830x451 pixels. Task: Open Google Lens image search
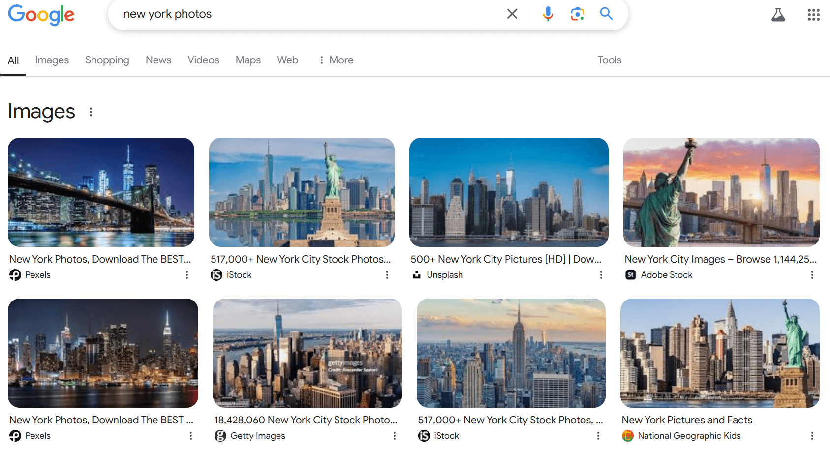(x=577, y=14)
